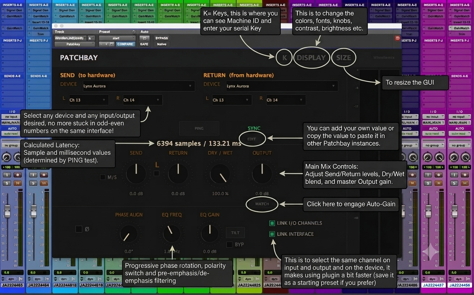Screen dimensions: 474x295
Task: Click the output window icon of JA2224456
Action: click(469, 279)
